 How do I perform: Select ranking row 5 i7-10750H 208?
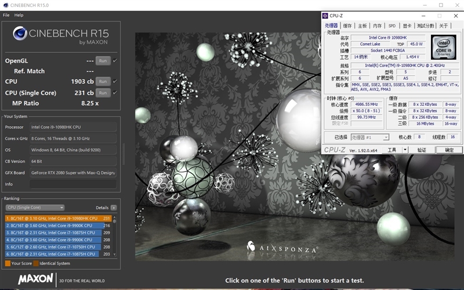click(57, 247)
